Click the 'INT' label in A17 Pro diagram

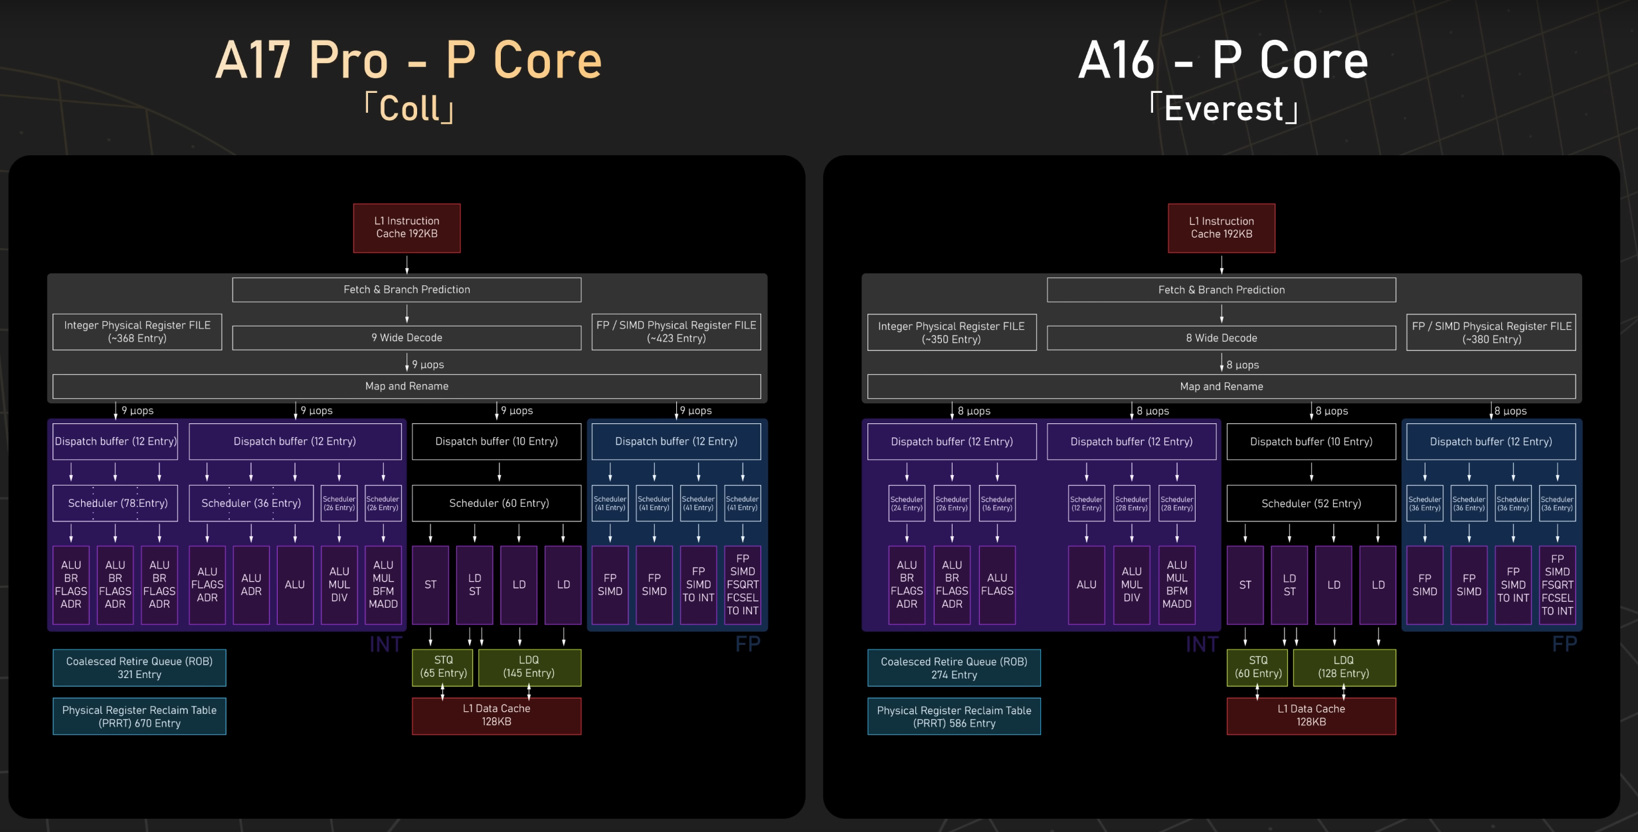pyautogui.click(x=386, y=644)
